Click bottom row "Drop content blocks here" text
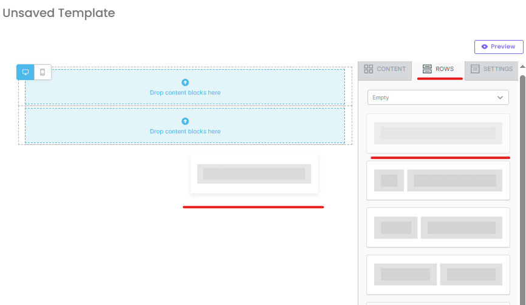Screen dimensions: 526x305 [x=185, y=132]
